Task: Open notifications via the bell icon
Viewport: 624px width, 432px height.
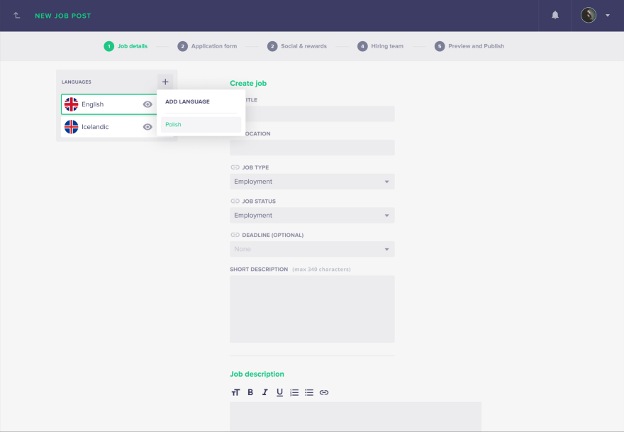Action: [556, 15]
